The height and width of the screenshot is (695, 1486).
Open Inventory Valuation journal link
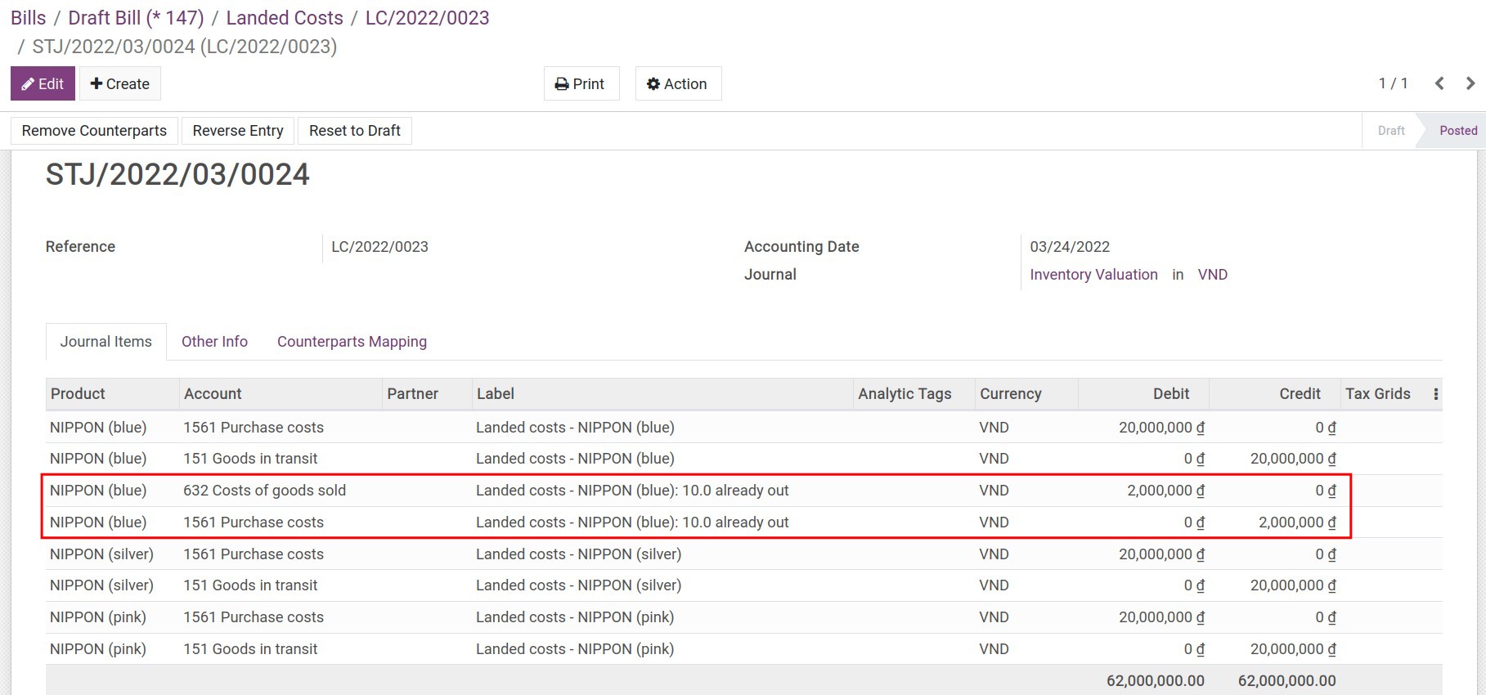(x=1093, y=275)
